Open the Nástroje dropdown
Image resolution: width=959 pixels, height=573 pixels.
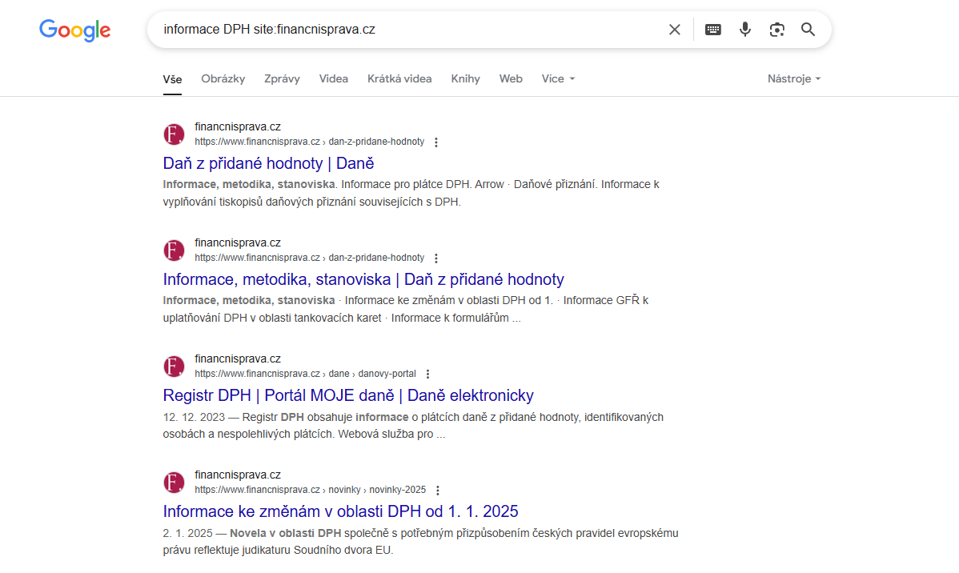[794, 78]
